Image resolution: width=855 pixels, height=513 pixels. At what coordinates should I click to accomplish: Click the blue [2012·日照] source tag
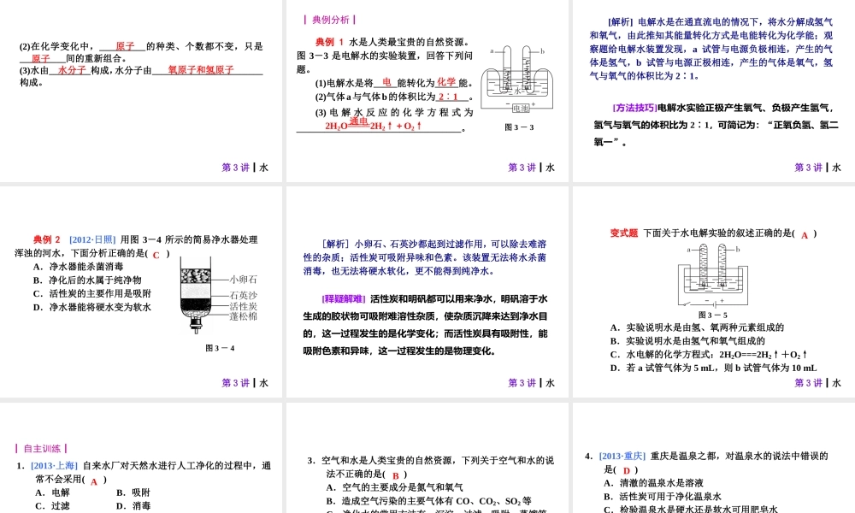[92, 239]
